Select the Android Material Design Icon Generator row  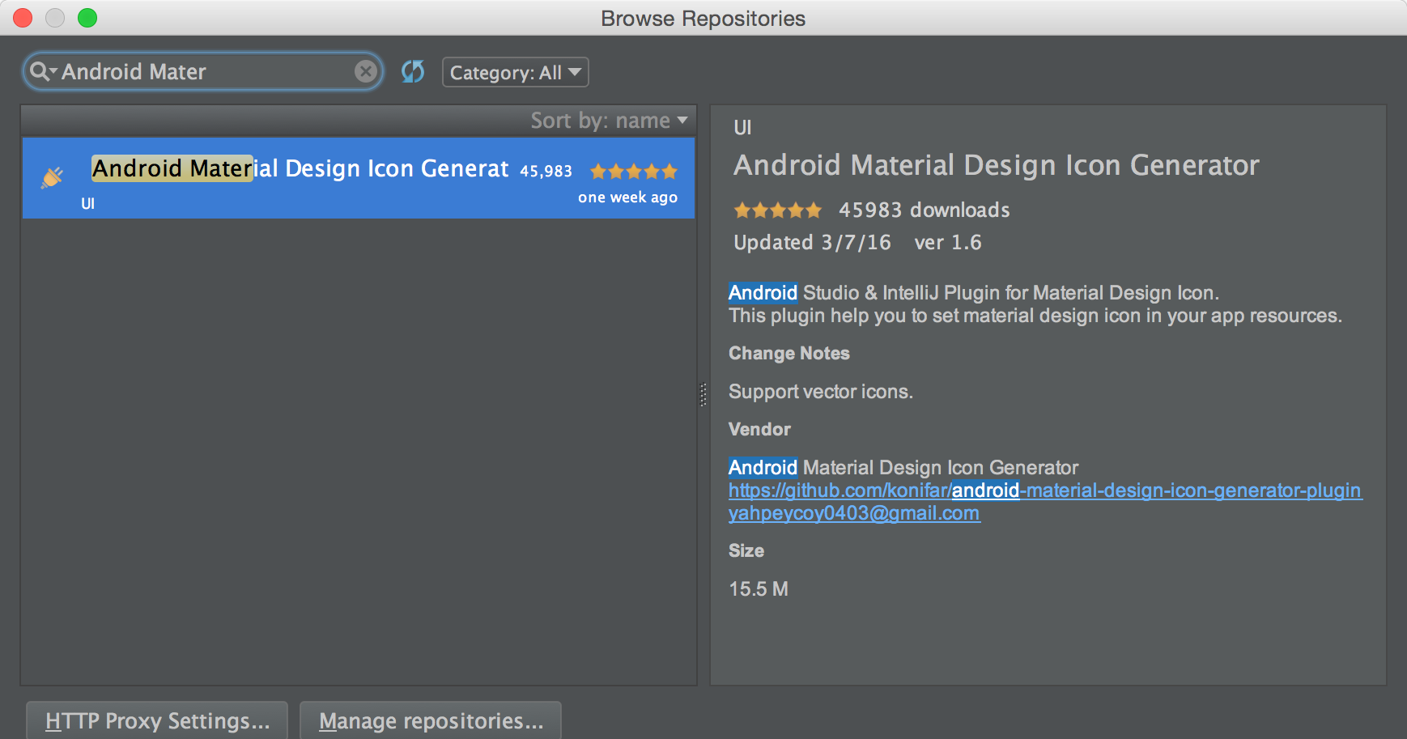pyautogui.click(x=359, y=178)
